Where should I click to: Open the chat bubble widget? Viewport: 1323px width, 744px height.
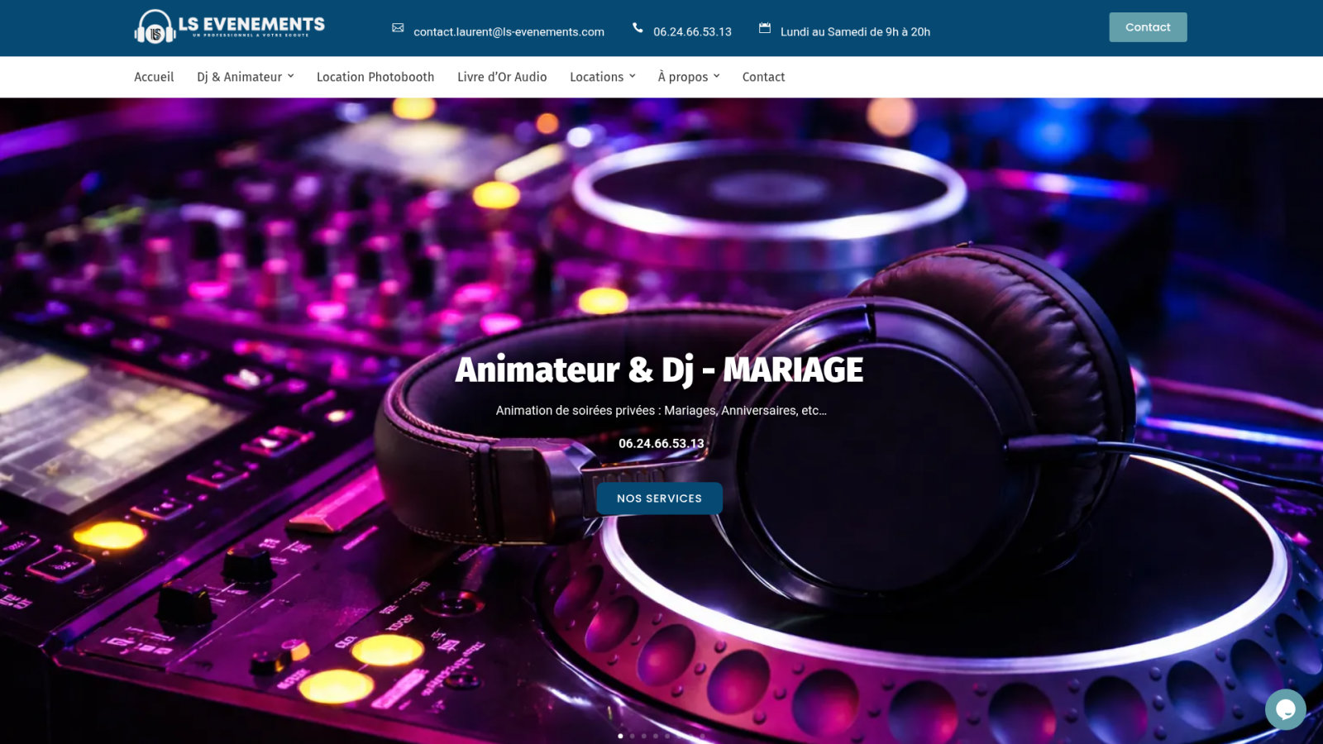(x=1285, y=709)
